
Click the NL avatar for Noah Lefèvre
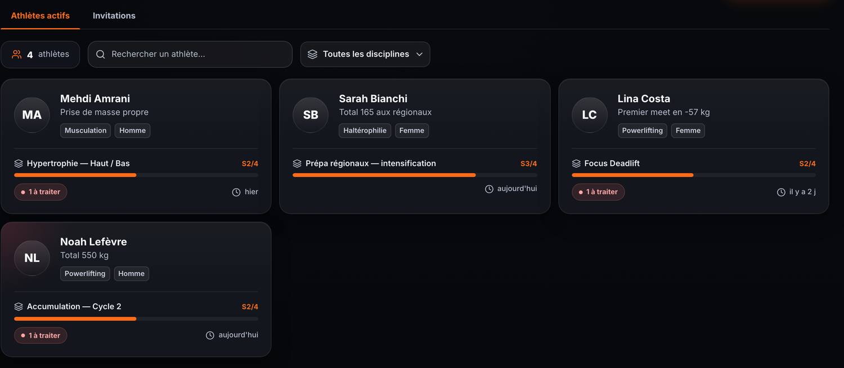[32, 258]
